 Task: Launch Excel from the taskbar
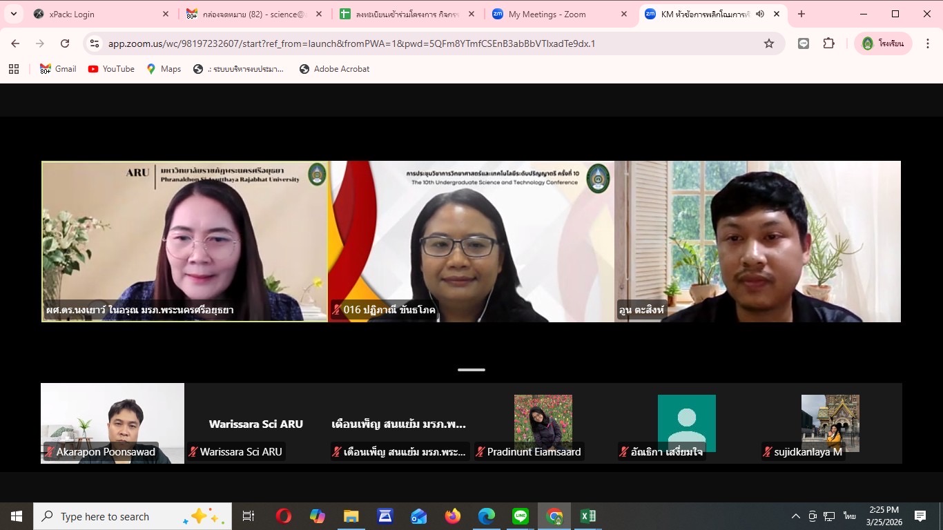coord(588,516)
